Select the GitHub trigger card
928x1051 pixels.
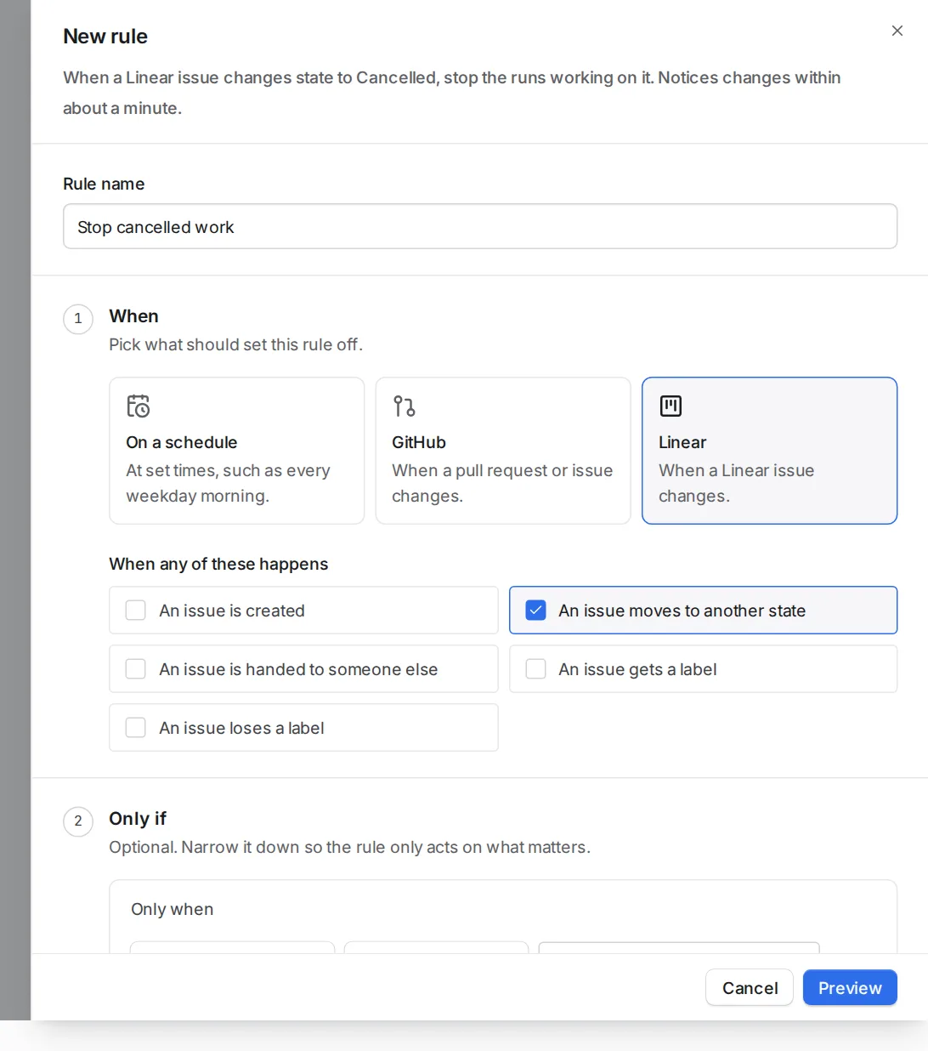coord(503,451)
